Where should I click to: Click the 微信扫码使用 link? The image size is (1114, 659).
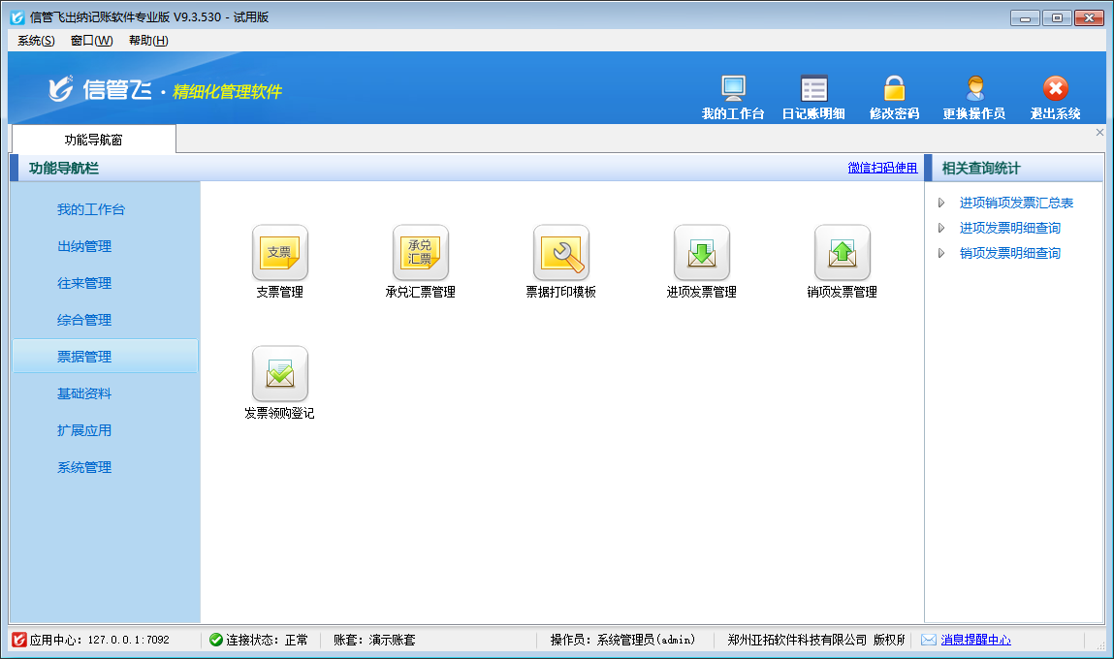tap(882, 168)
